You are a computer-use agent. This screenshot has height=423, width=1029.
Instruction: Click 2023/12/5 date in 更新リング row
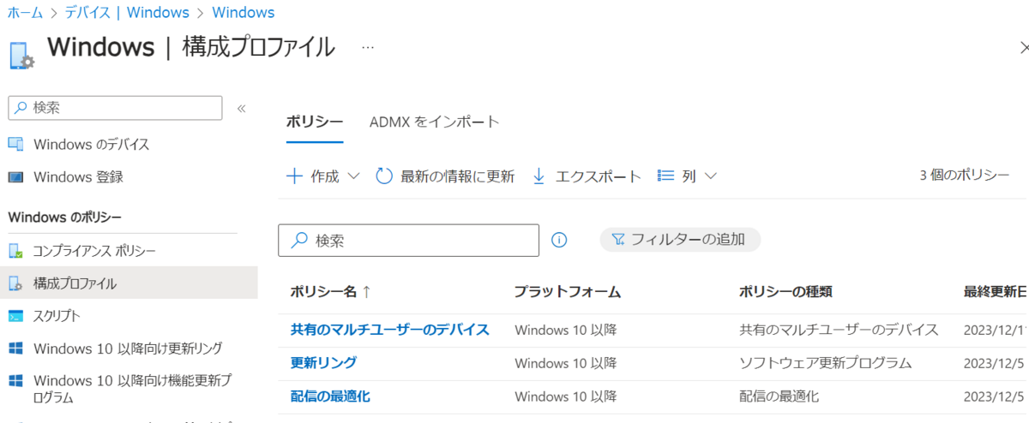coord(995,363)
